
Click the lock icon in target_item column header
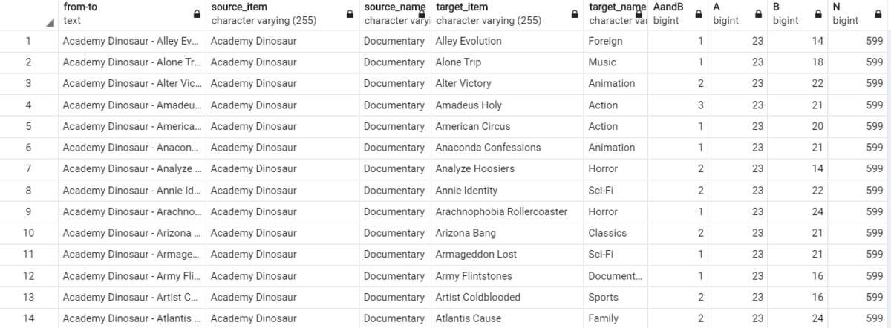click(574, 14)
